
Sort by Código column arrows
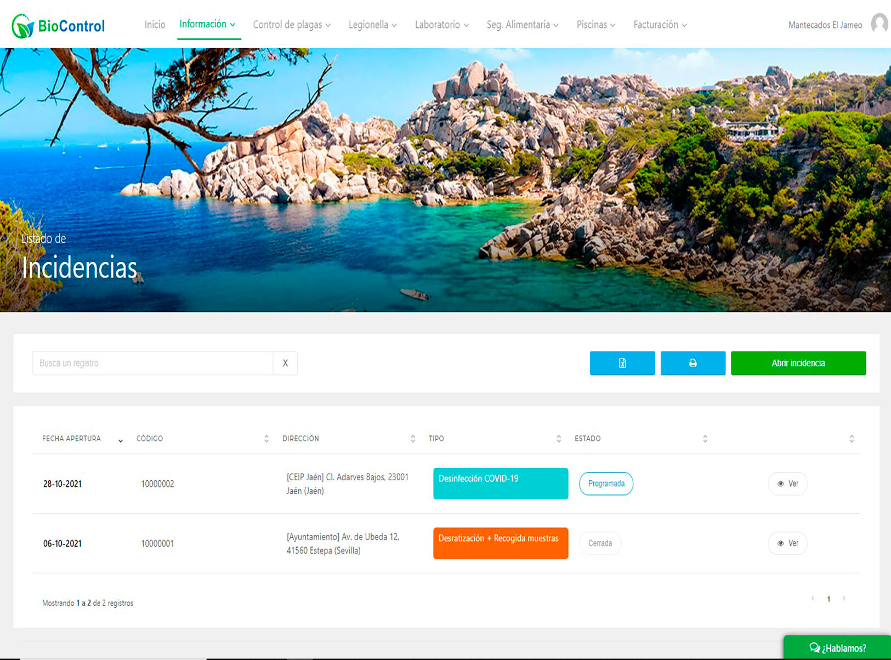[266, 439]
